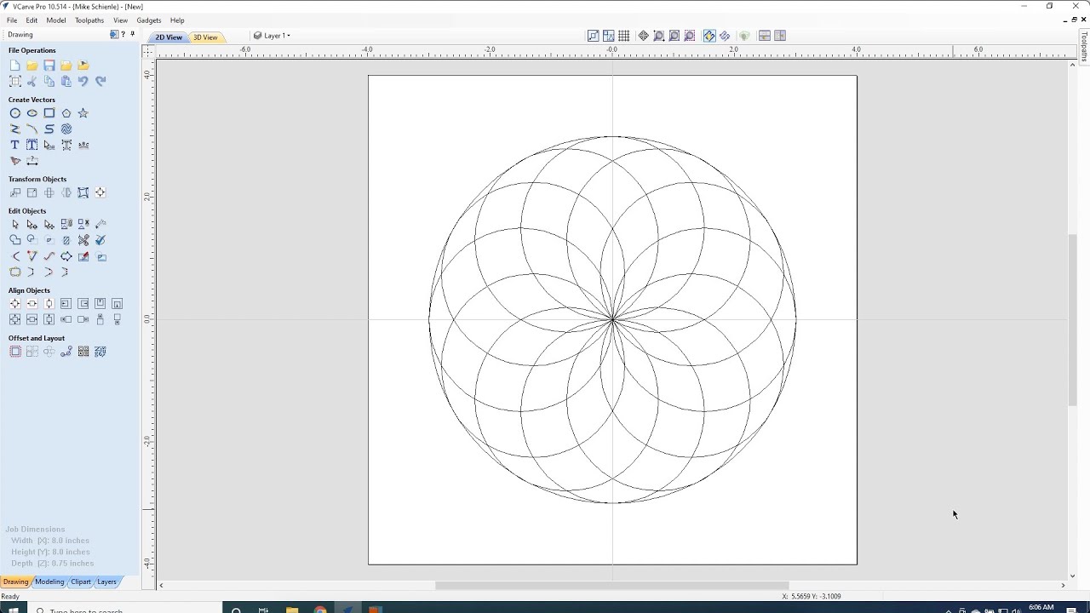Pin the Drawing panel
1090x613 pixels.
[x=132, y=35]
